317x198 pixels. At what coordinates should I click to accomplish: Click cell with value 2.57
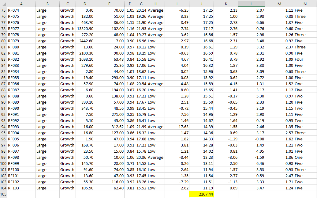coord(279,133)
